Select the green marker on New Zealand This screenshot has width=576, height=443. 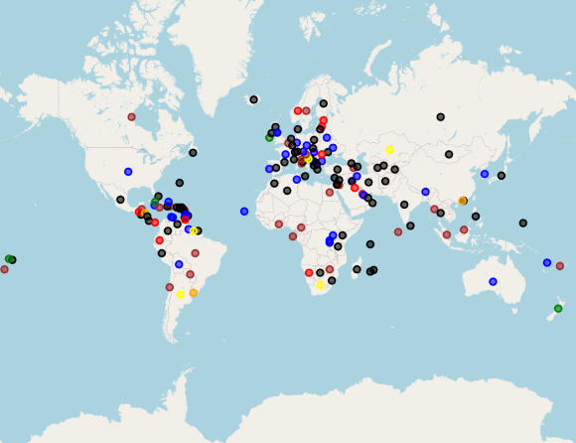558,308
